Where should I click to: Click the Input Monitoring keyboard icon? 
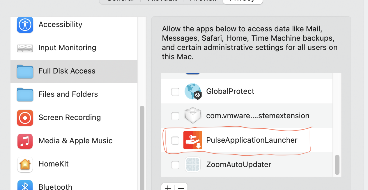pos(25,48)
